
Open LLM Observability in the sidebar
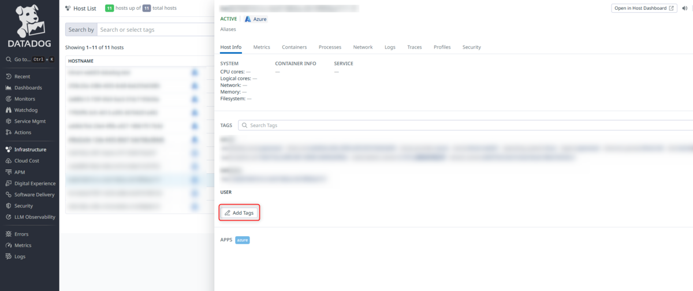(x=35, y=217)
